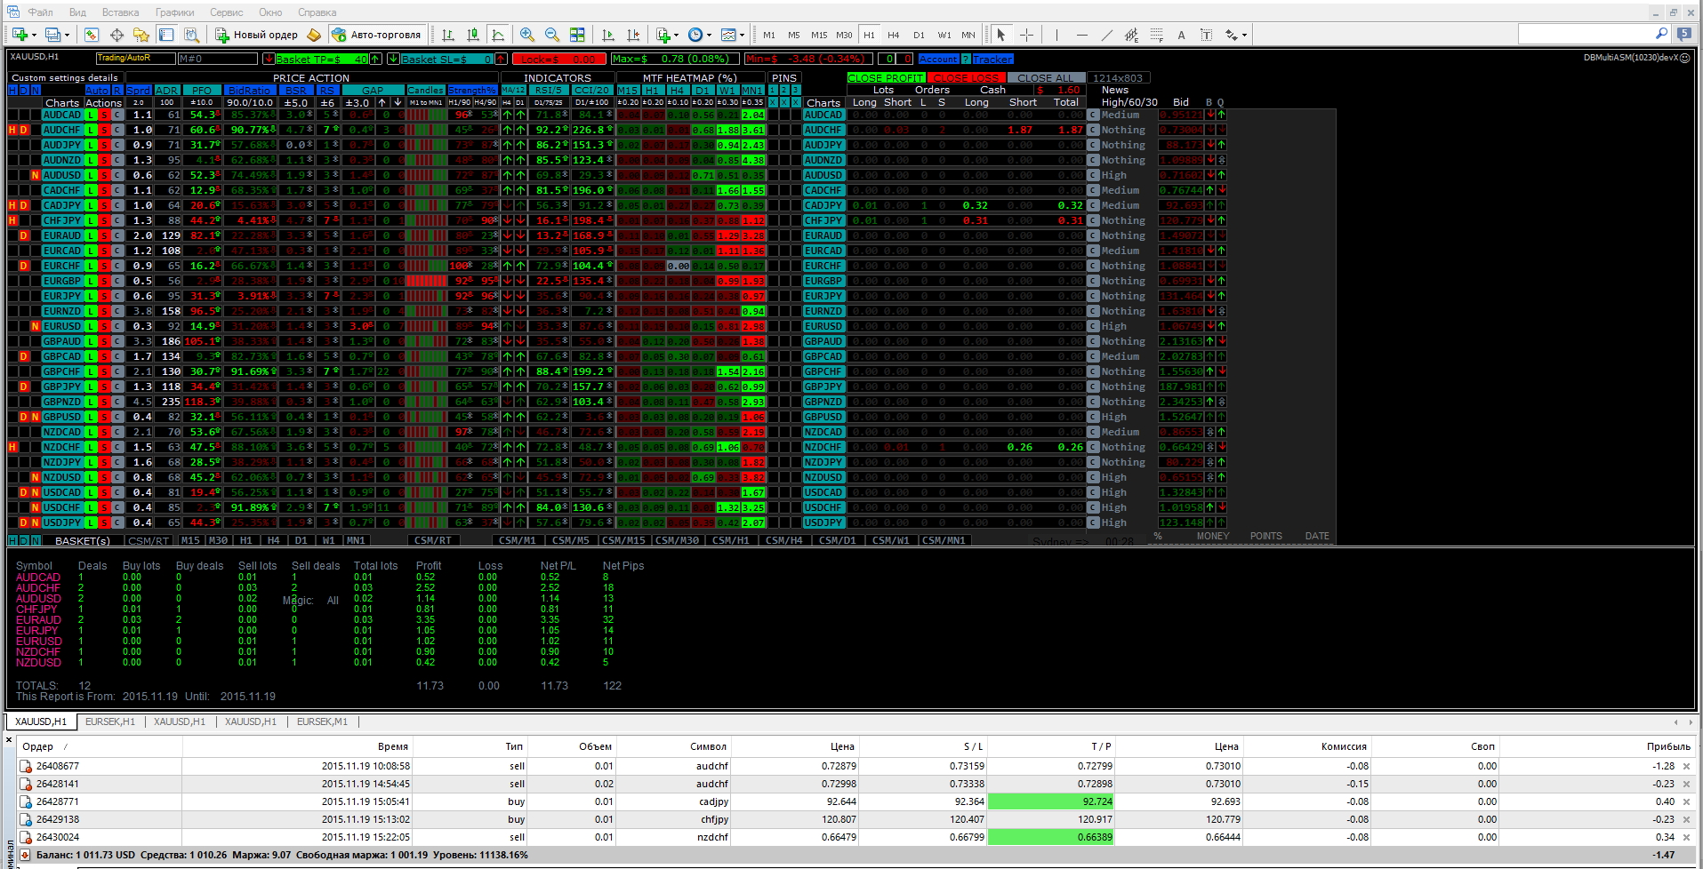This screenshot has width=1703, height=869.
Task: Enable chart auto scroll icon
Action: coord(608,35)
